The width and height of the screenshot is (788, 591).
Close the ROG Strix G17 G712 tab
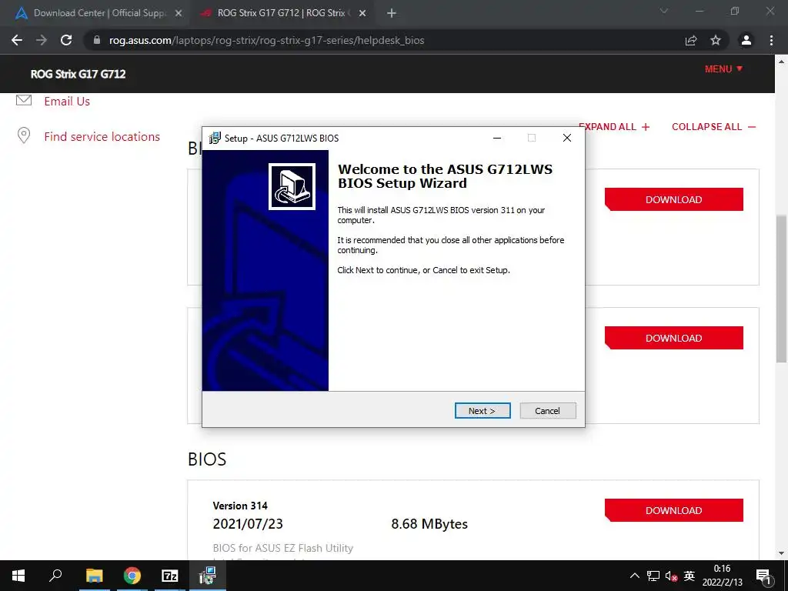[362, 14]
